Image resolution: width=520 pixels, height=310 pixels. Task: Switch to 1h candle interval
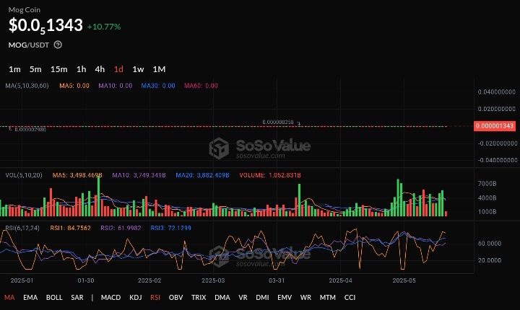[x=82, y=69]
